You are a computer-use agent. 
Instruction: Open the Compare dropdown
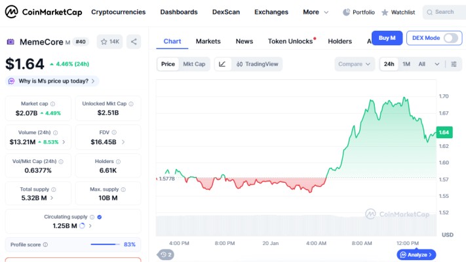coord(355,64)
